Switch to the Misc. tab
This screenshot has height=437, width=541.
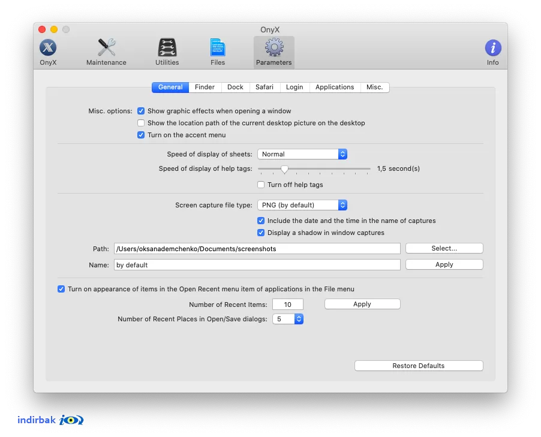click(375, 88)
